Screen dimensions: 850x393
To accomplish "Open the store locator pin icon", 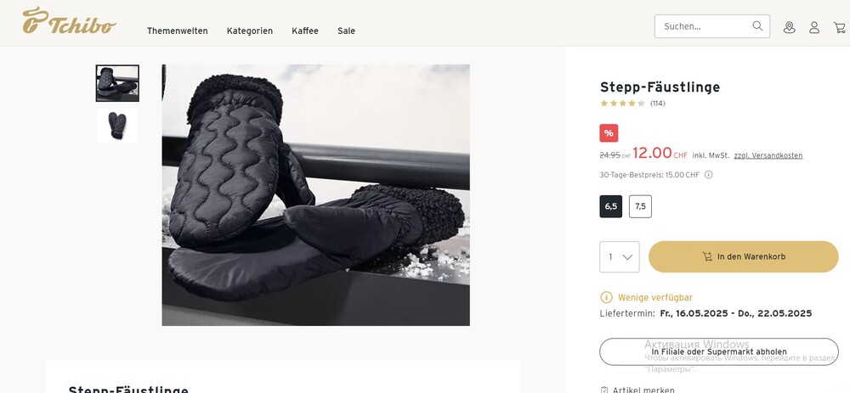I will click(x=790, y=28).
